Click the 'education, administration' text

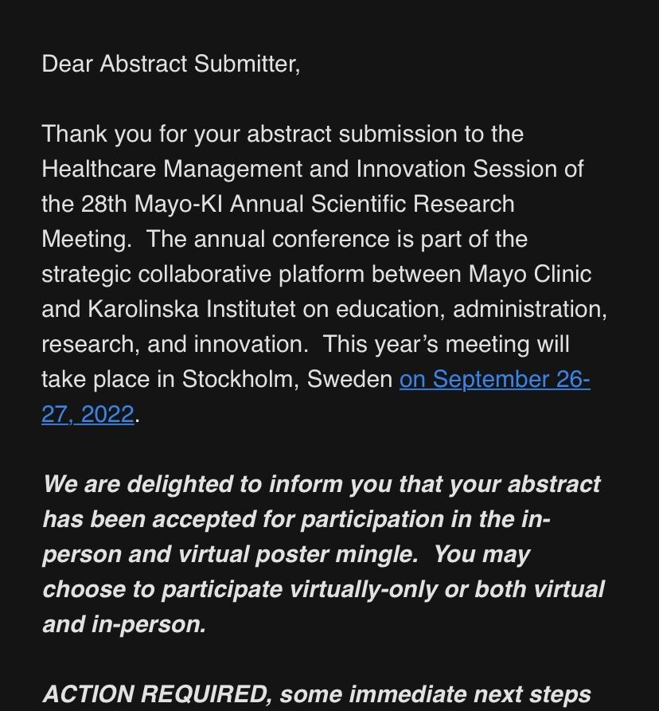pyautogui.click(x=471, y=309)
